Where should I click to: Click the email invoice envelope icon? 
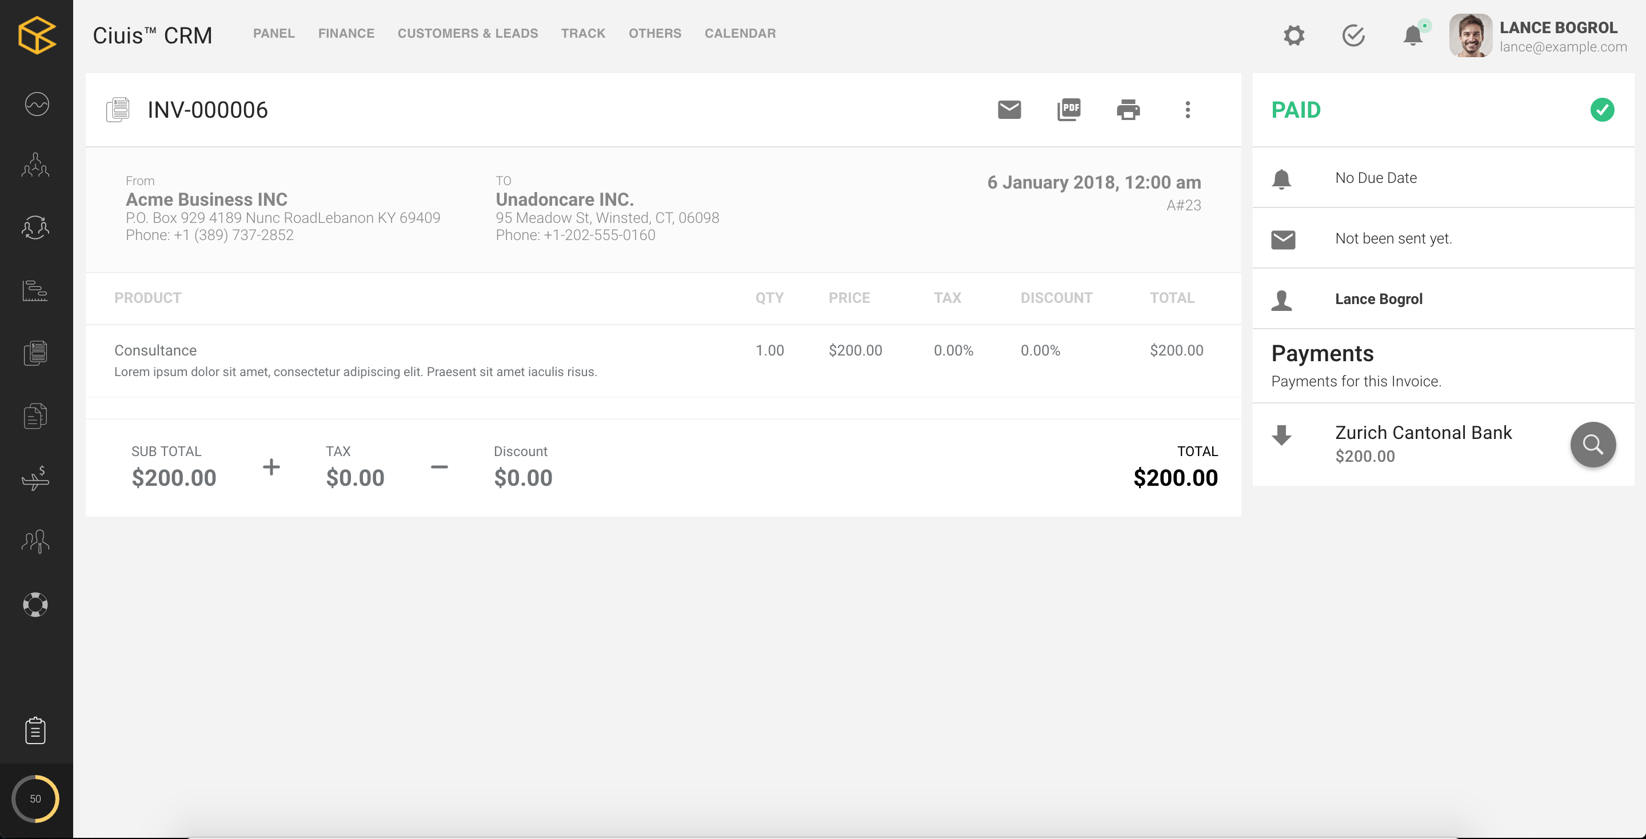(1009, 110)
